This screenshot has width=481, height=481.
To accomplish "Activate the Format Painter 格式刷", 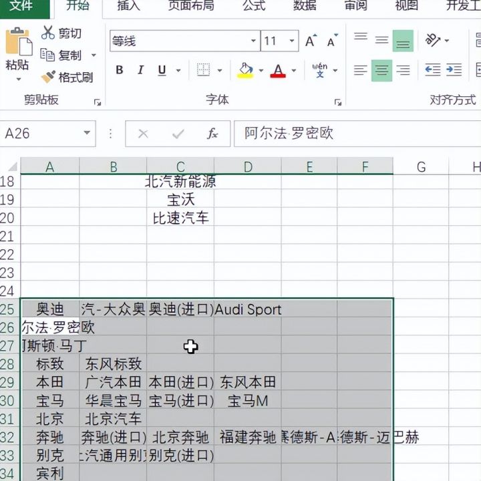I will click(x=67, y=77).
